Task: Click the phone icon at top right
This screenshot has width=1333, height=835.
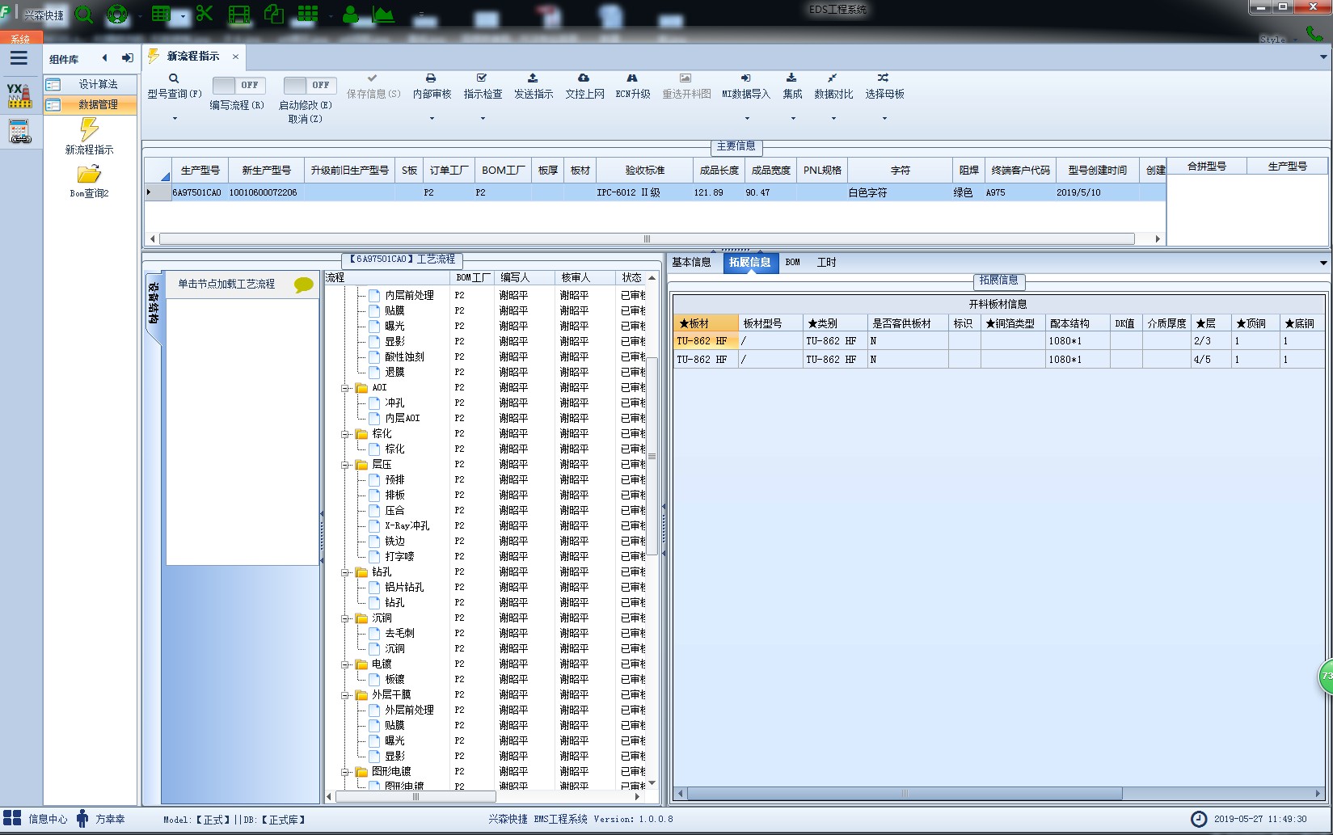Action: click(x=1314, y=35)
